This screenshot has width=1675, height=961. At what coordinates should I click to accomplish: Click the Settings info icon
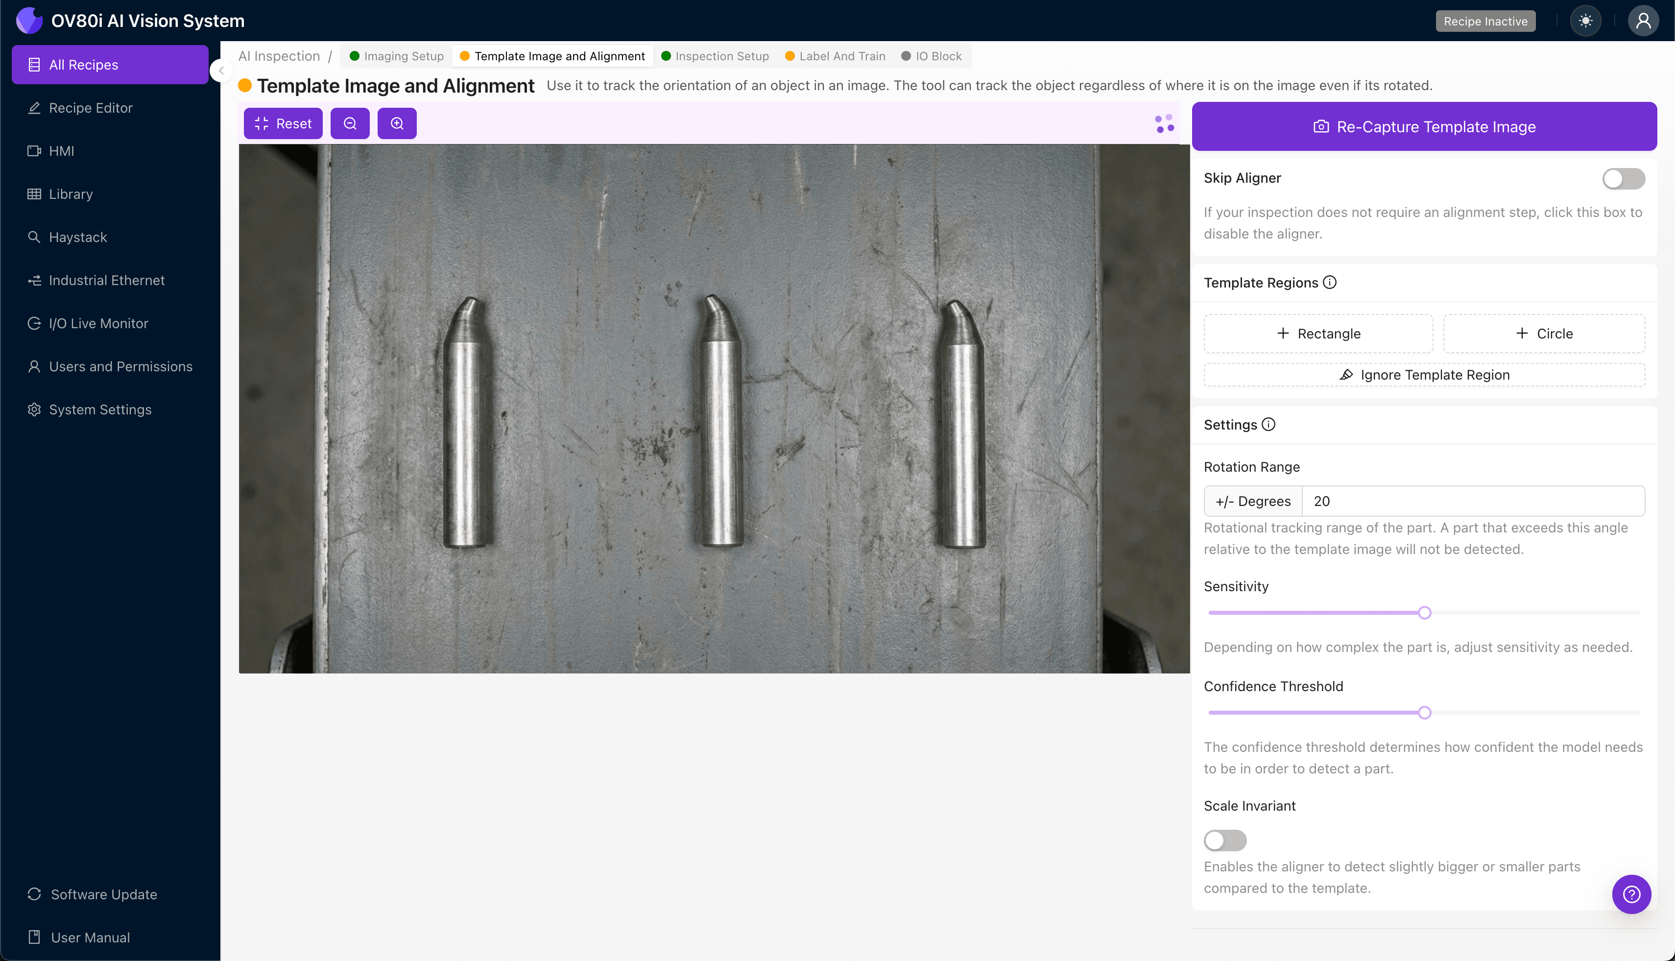point(1268,424)
